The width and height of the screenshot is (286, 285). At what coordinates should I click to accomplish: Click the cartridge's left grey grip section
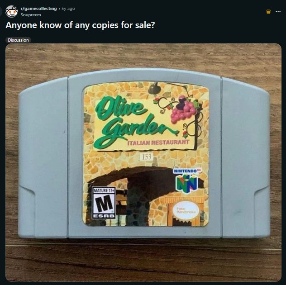click(44, 158)
